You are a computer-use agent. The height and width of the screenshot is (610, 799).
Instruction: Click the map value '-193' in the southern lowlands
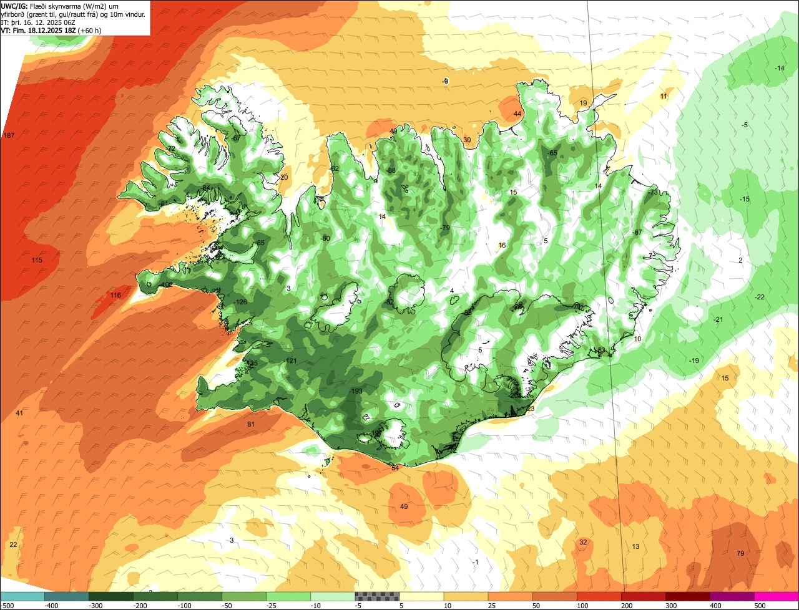[x=356, y=391]
